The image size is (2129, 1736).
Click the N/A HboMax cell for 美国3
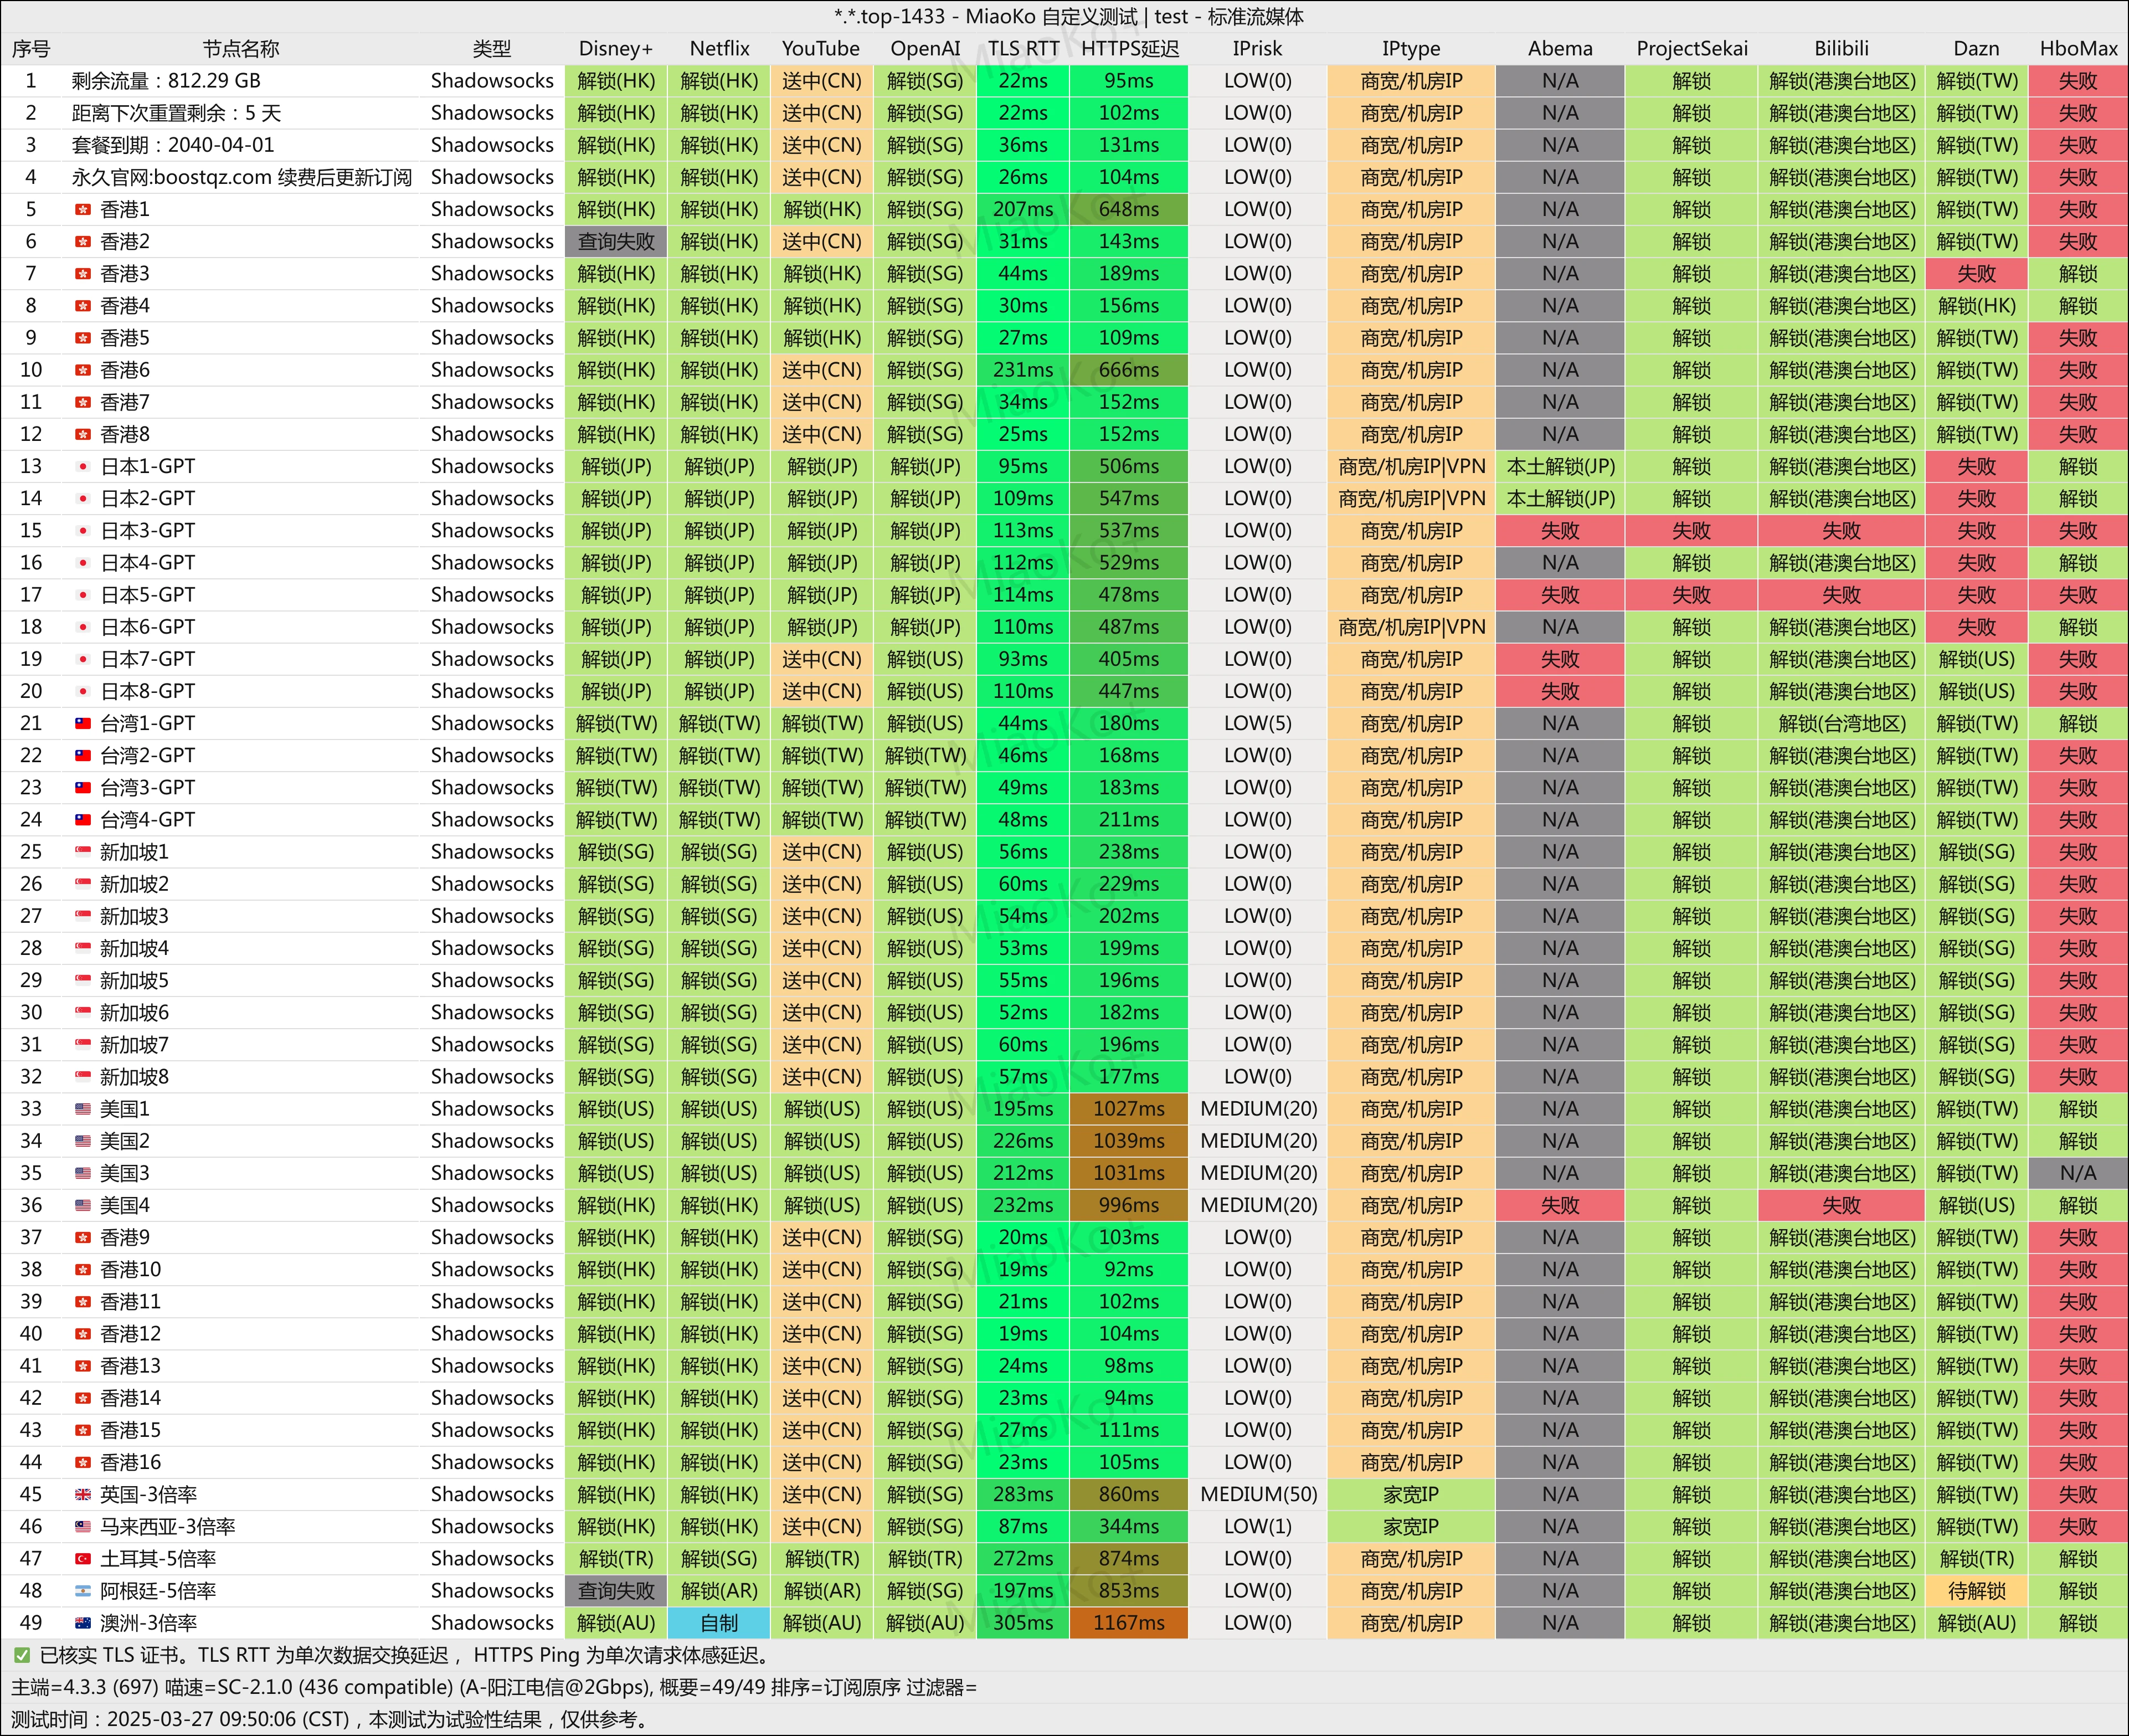pyautogui.click(x=2078, y=1173)
